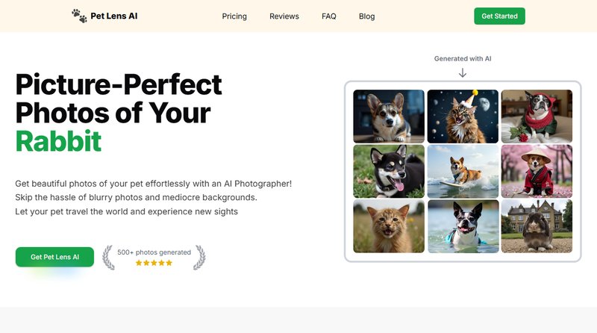Select the cat with party hat photo
This screenshot has width=597, height=333.
[x=463, y=116]
